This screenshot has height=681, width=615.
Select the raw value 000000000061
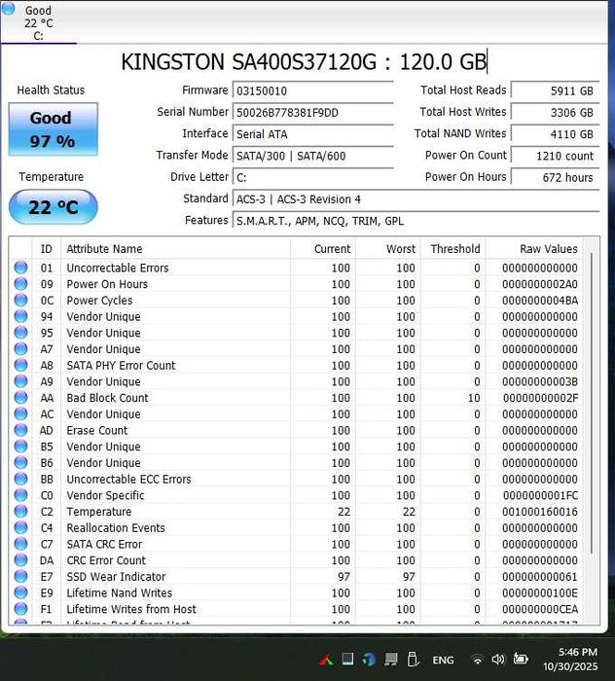540,577
